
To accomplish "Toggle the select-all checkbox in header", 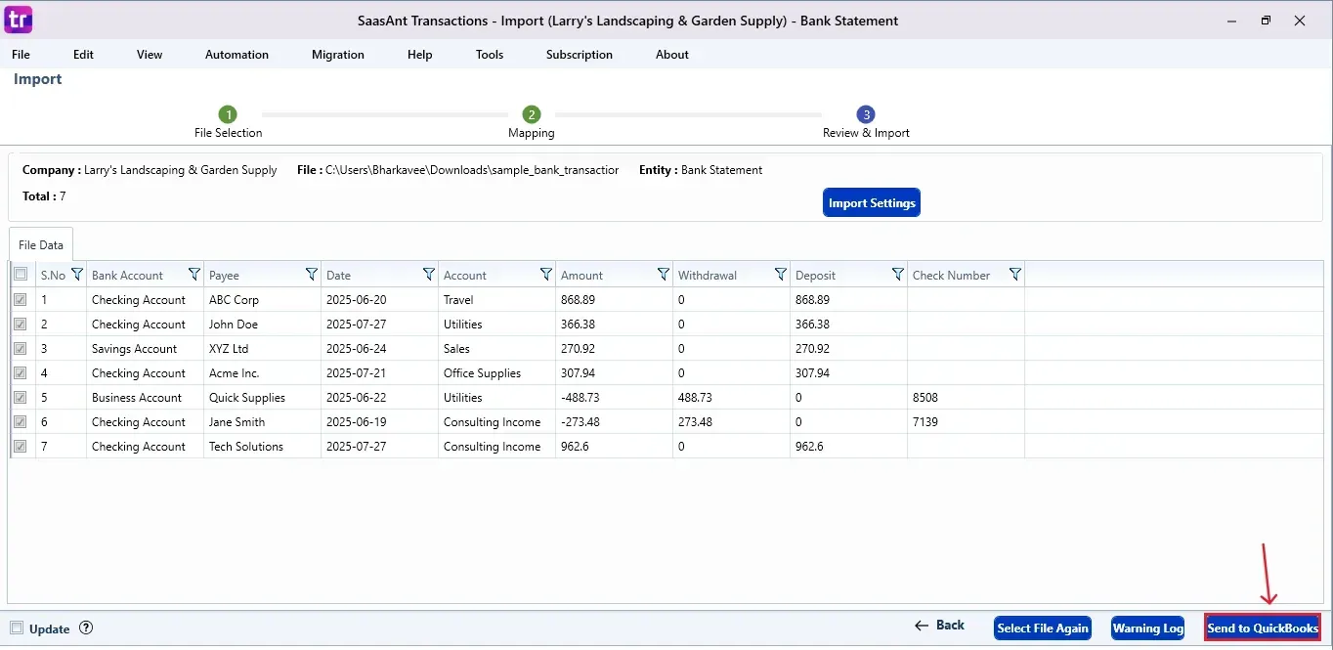I will click(21, 275).
